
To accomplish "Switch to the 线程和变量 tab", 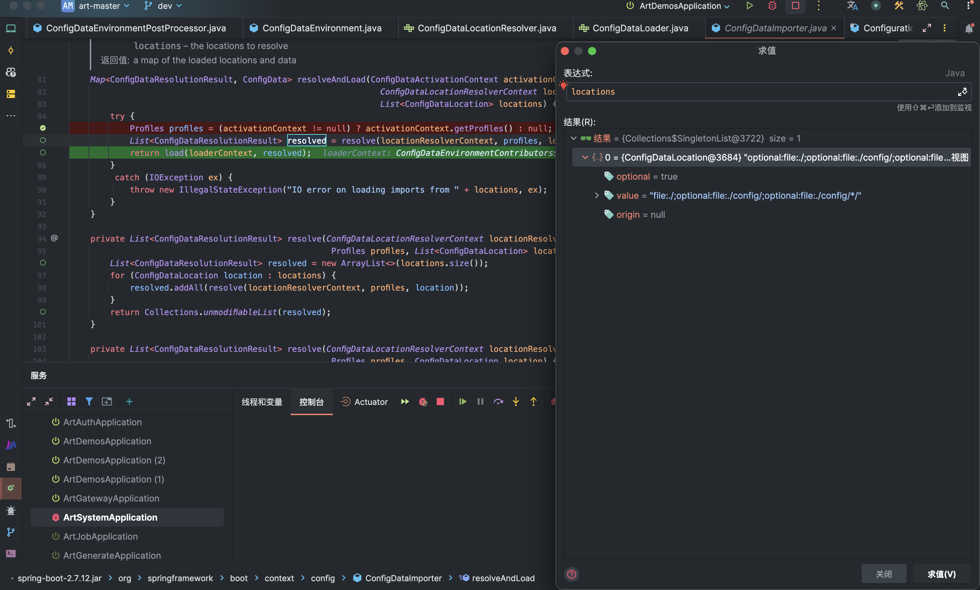I will (x=262, y=402).
